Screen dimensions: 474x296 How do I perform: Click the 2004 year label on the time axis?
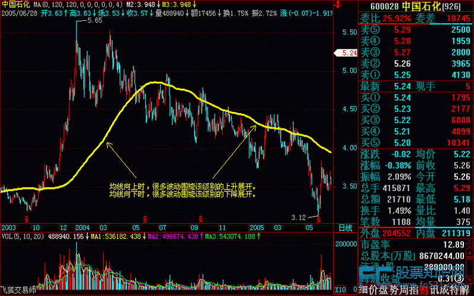[82, 228]
